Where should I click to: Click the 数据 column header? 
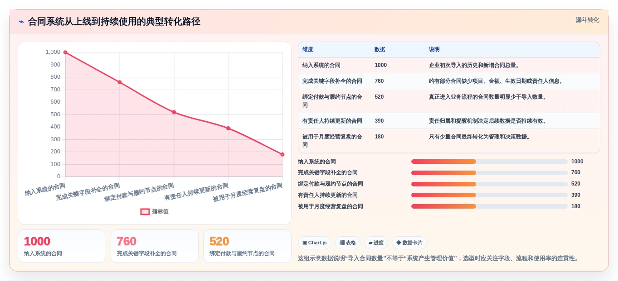point(380,49)
